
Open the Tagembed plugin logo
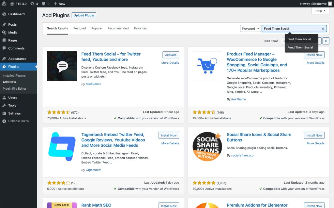tap(62, 147)
